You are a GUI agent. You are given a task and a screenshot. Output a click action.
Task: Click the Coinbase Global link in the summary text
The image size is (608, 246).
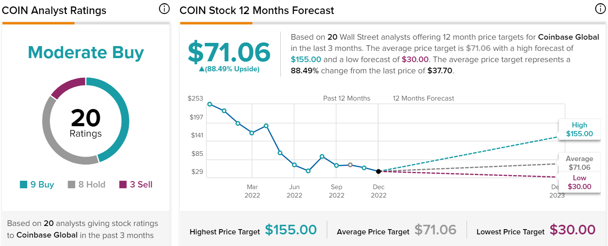pos(568,36)
